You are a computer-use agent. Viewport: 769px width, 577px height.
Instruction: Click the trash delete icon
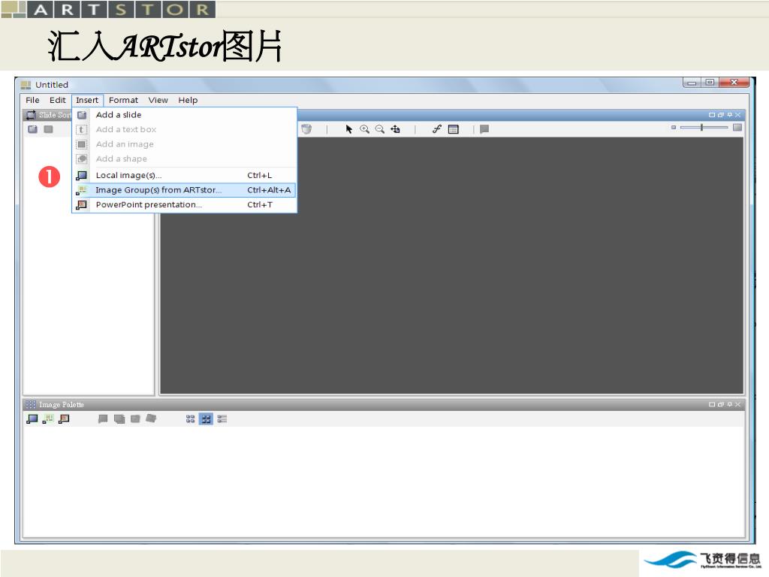tap(306, 129)
